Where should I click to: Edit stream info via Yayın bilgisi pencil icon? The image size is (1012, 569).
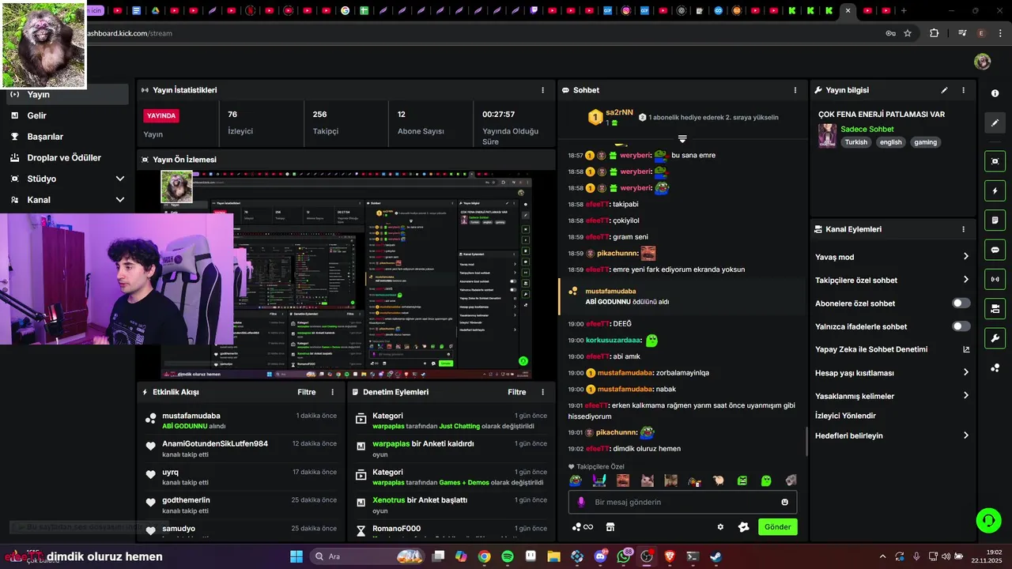click(x=944, y=90)
